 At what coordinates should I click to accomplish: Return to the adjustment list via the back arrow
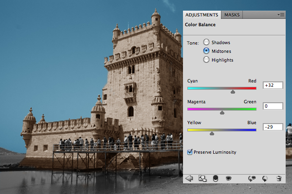click(x=189, y=178)
